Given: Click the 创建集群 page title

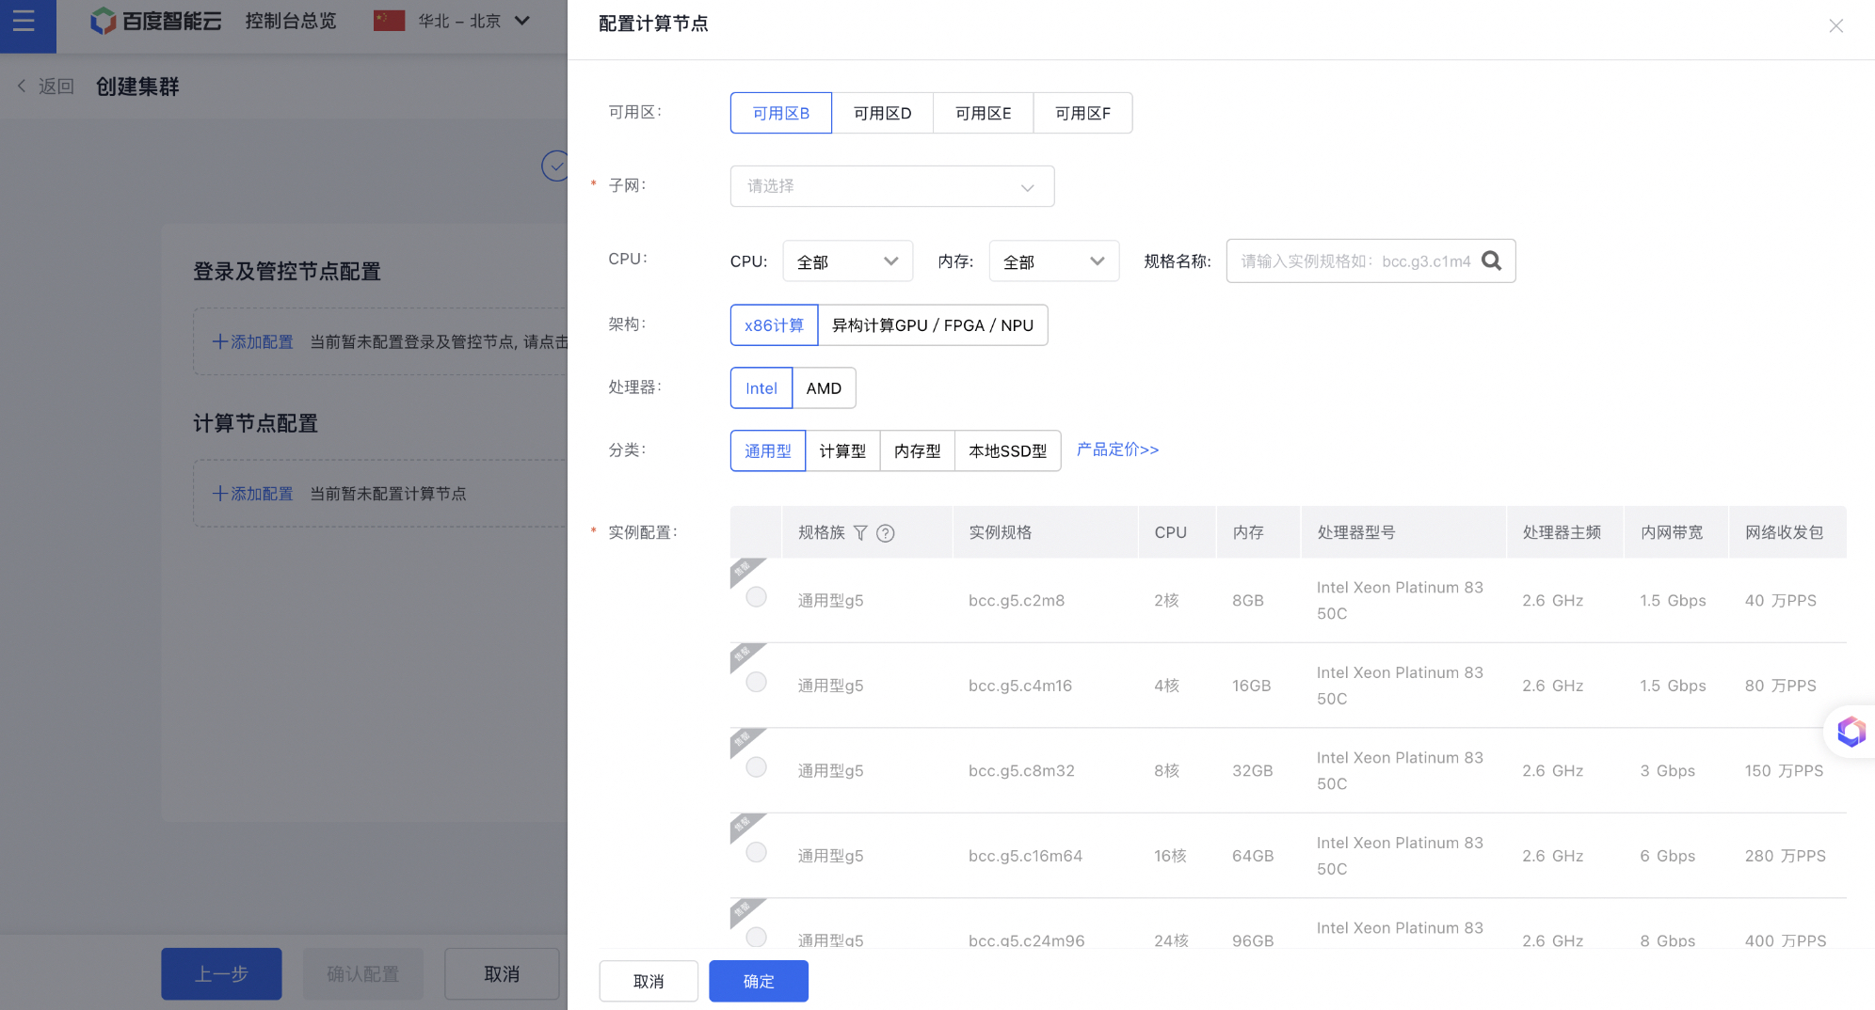Looking at the screenshot, I should (x=137, y=87).
